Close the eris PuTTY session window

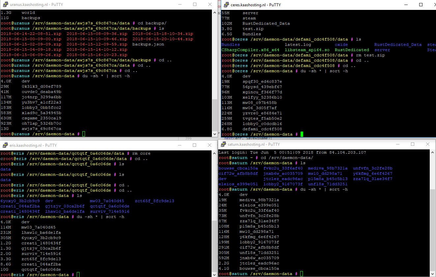click(x=210, y=145)
